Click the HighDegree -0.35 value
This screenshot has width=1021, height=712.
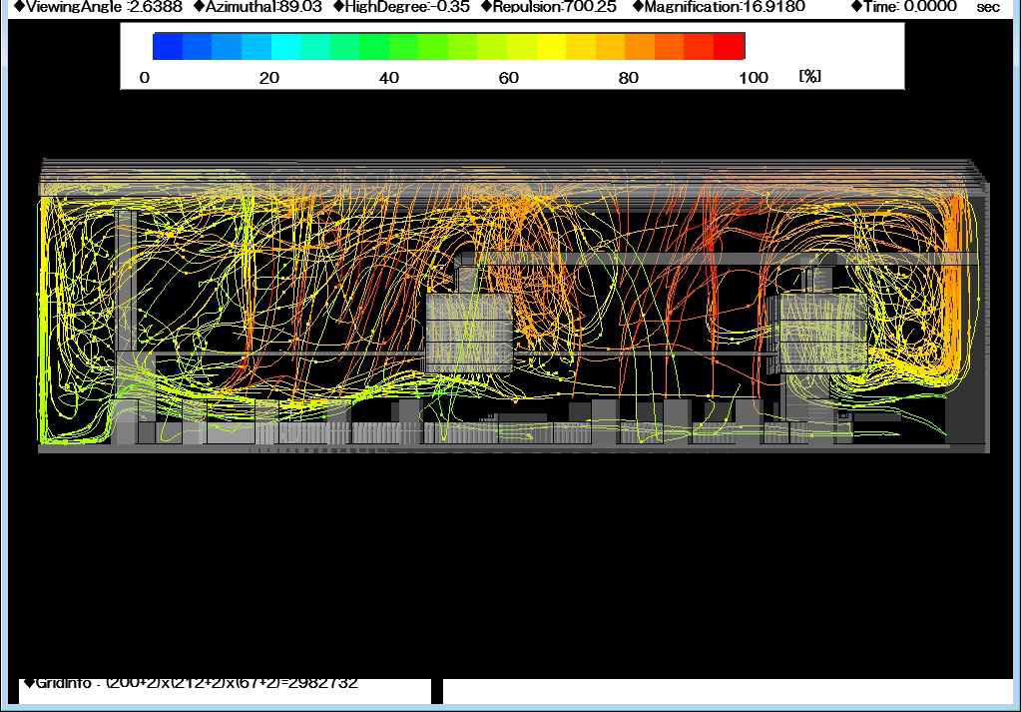(401, 7)
